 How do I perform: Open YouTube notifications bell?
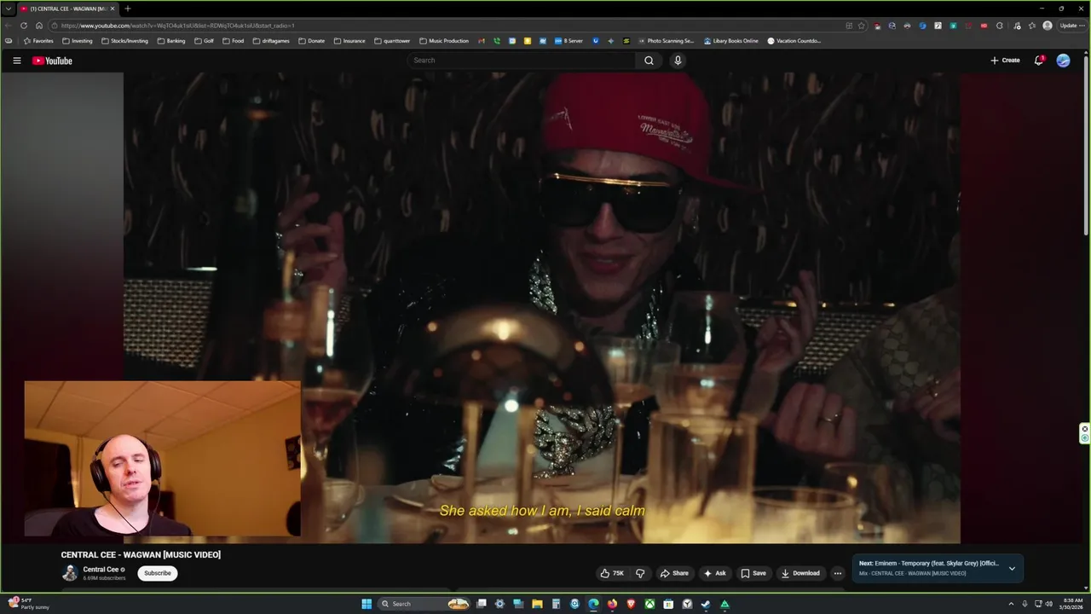(1038, 61)
